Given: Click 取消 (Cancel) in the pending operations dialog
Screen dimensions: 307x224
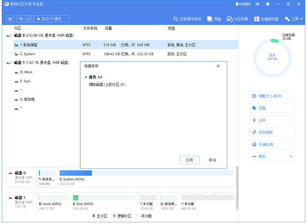Looking at the screenshot, I should click(x=212, y=160).
